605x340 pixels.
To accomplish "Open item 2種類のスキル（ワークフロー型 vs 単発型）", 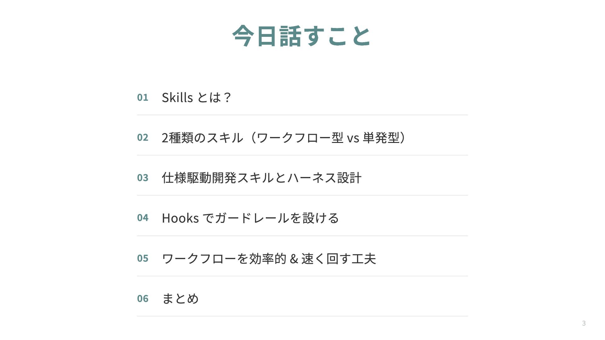I will (x=283, y=138).
